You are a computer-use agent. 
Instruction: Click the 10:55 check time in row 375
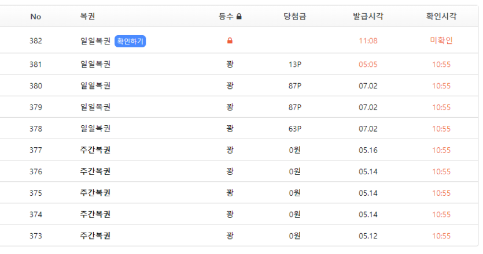[x=441, y=193]
